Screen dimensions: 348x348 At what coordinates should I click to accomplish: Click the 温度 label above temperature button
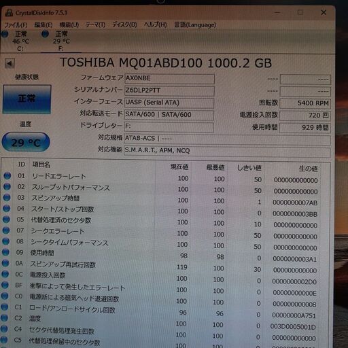pyautogui.click(x=25, y=124)
